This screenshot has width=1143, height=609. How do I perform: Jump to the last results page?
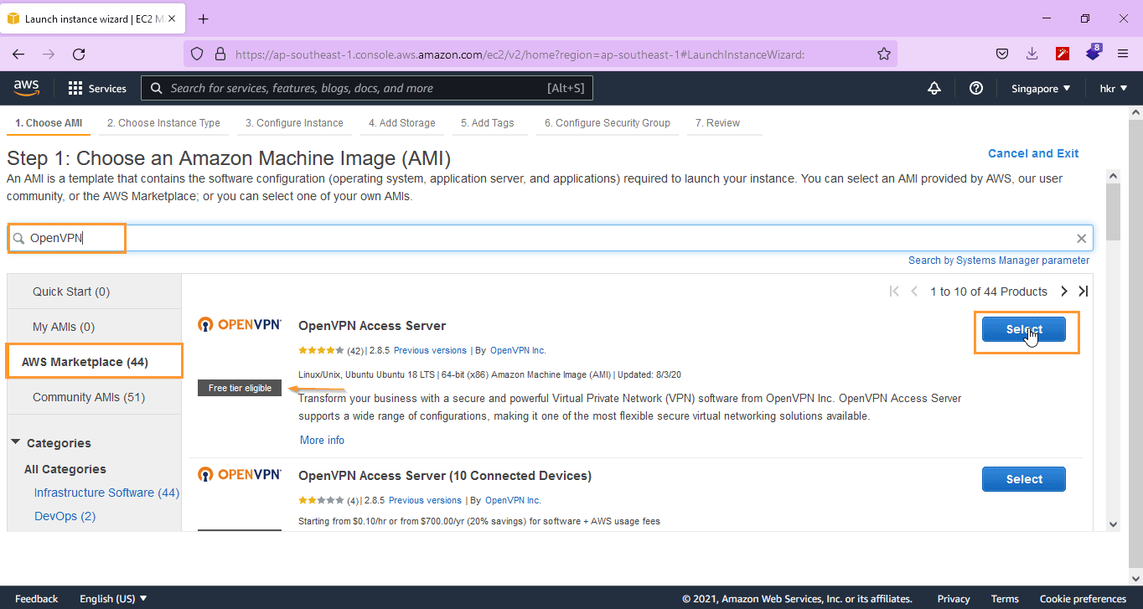tap(1083, 292)
